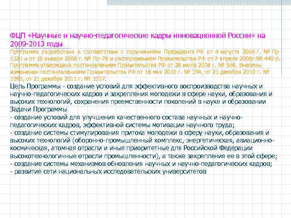Select the "2009-2013 годы" title text
The width and height of the screenshot is (291, 218).
(36, 44)
